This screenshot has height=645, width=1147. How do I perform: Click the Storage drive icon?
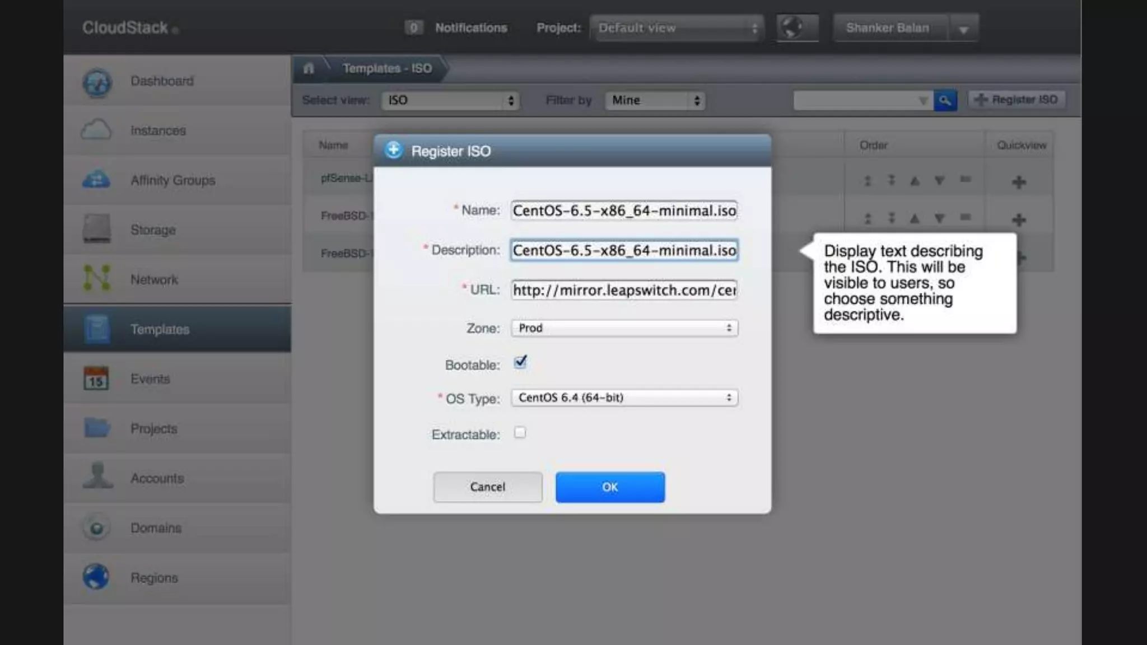tap(96, 229)
